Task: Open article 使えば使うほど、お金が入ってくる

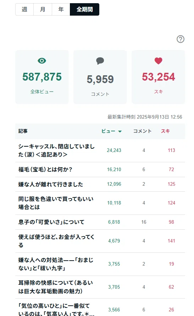Action: pyautogui.click(x=56, y=241)
